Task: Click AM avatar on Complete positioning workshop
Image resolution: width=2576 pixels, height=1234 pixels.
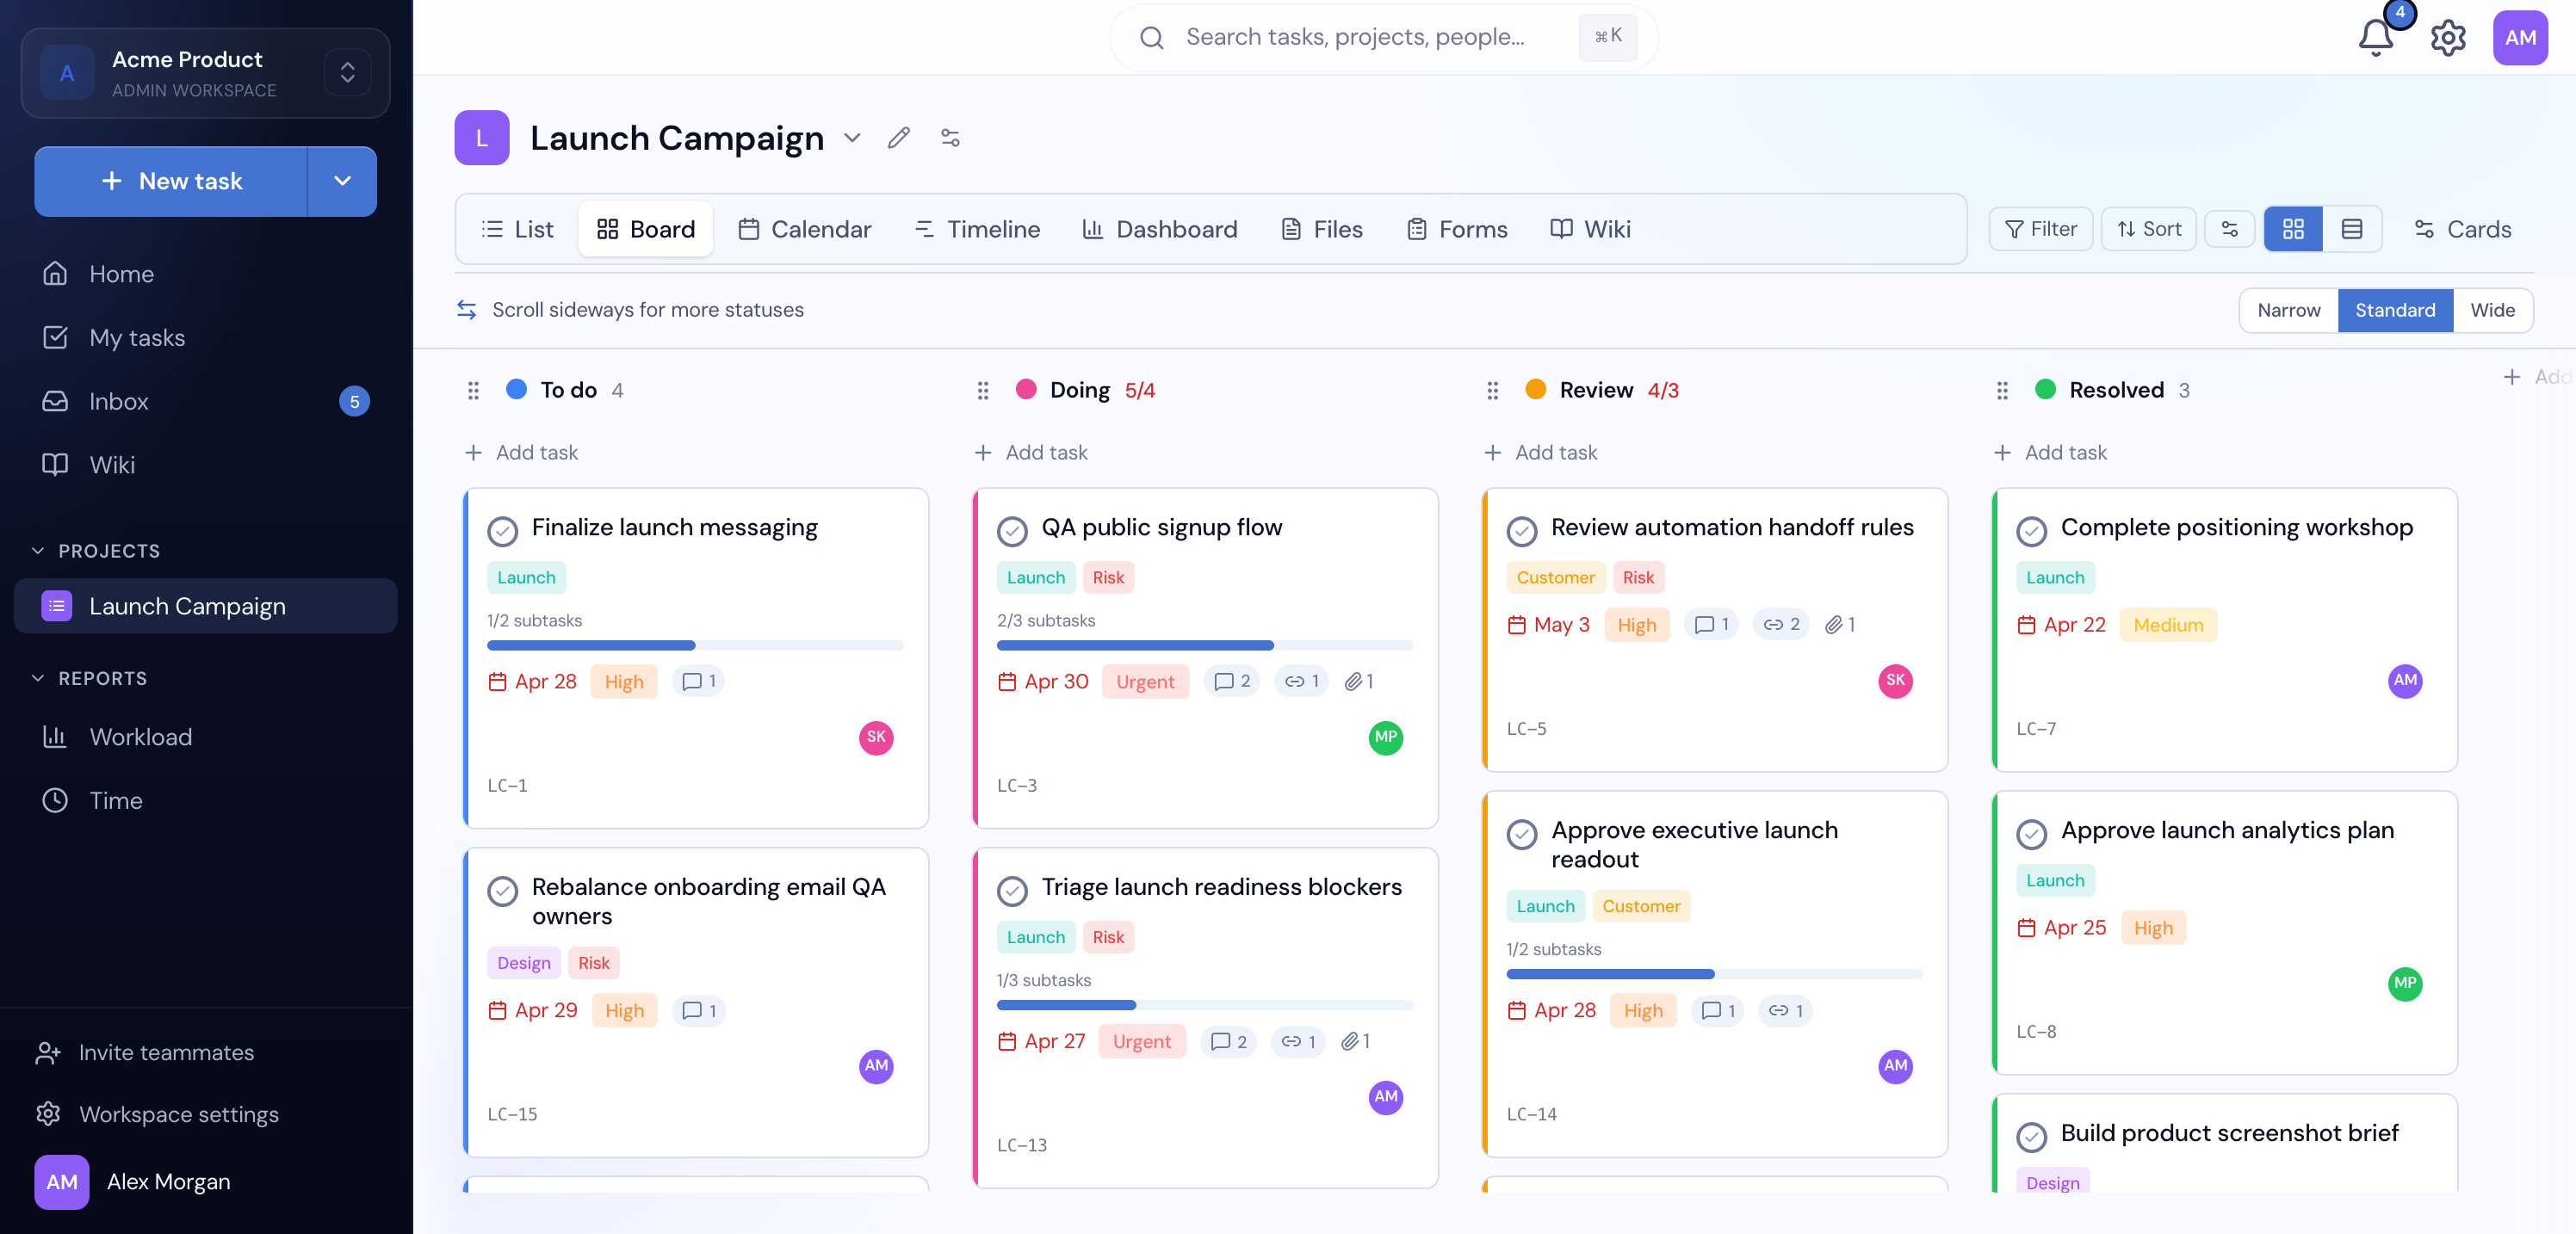Action: point(2405,681)
